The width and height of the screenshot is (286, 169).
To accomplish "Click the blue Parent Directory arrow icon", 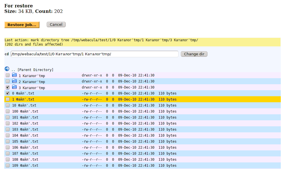I will 6,69.
